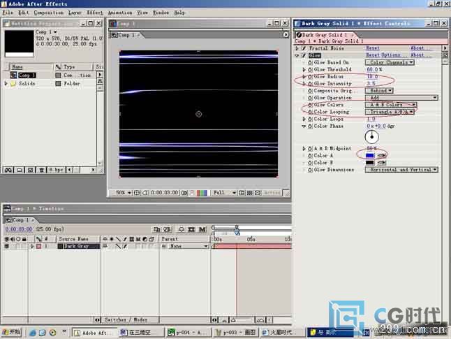The height and width of the screenshot is (339, 451).
Task: Open the Effect menu
Action: [x=95, y=13]
